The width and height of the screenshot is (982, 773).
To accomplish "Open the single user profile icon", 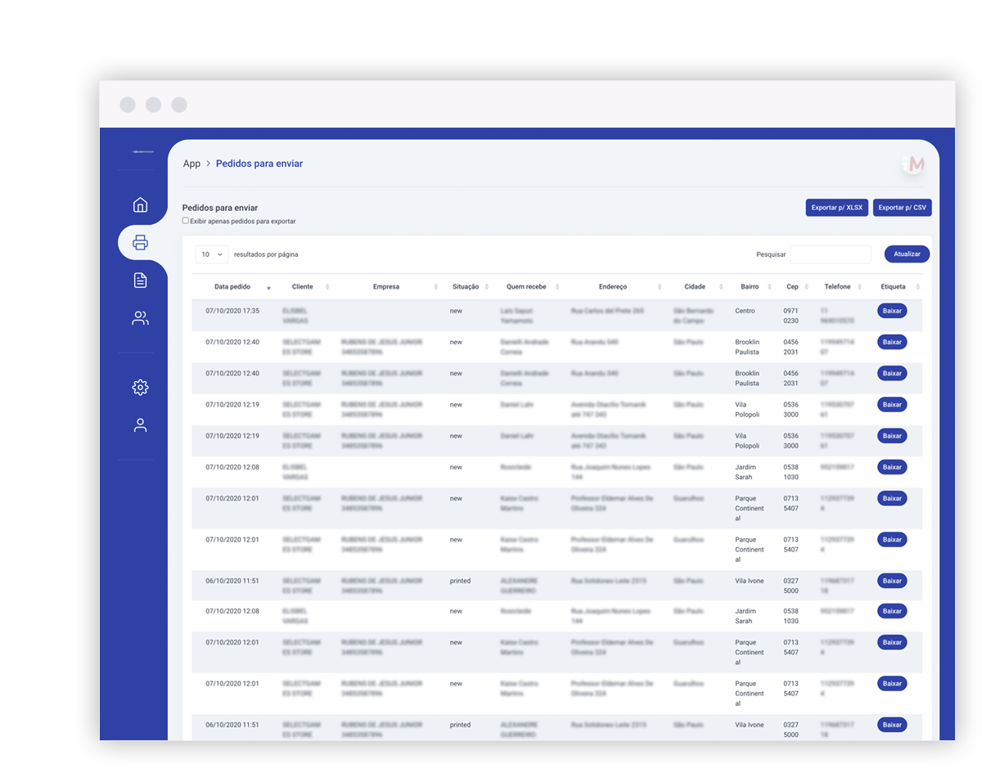I will [140, 425].
